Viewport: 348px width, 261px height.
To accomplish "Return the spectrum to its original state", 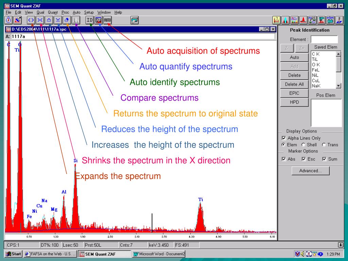I will (x=67, y=20).
